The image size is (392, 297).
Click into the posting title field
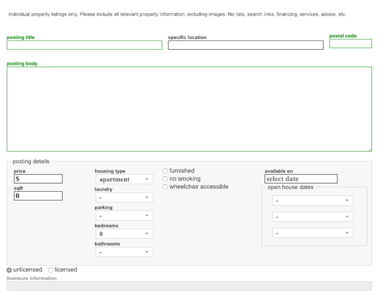84,45
